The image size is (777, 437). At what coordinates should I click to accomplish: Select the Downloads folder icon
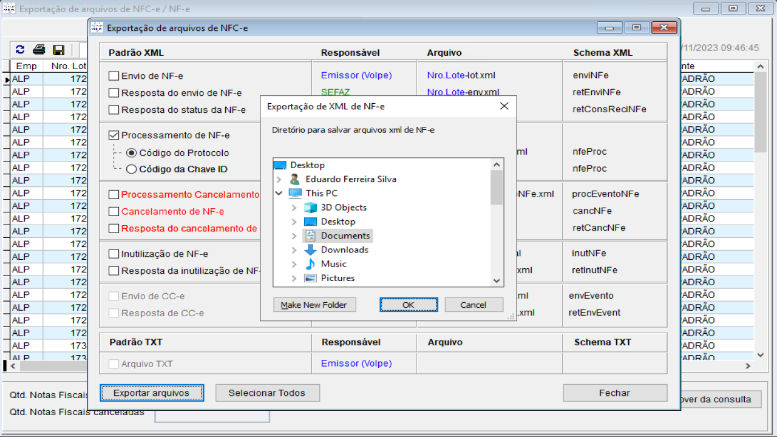point(310,250)
